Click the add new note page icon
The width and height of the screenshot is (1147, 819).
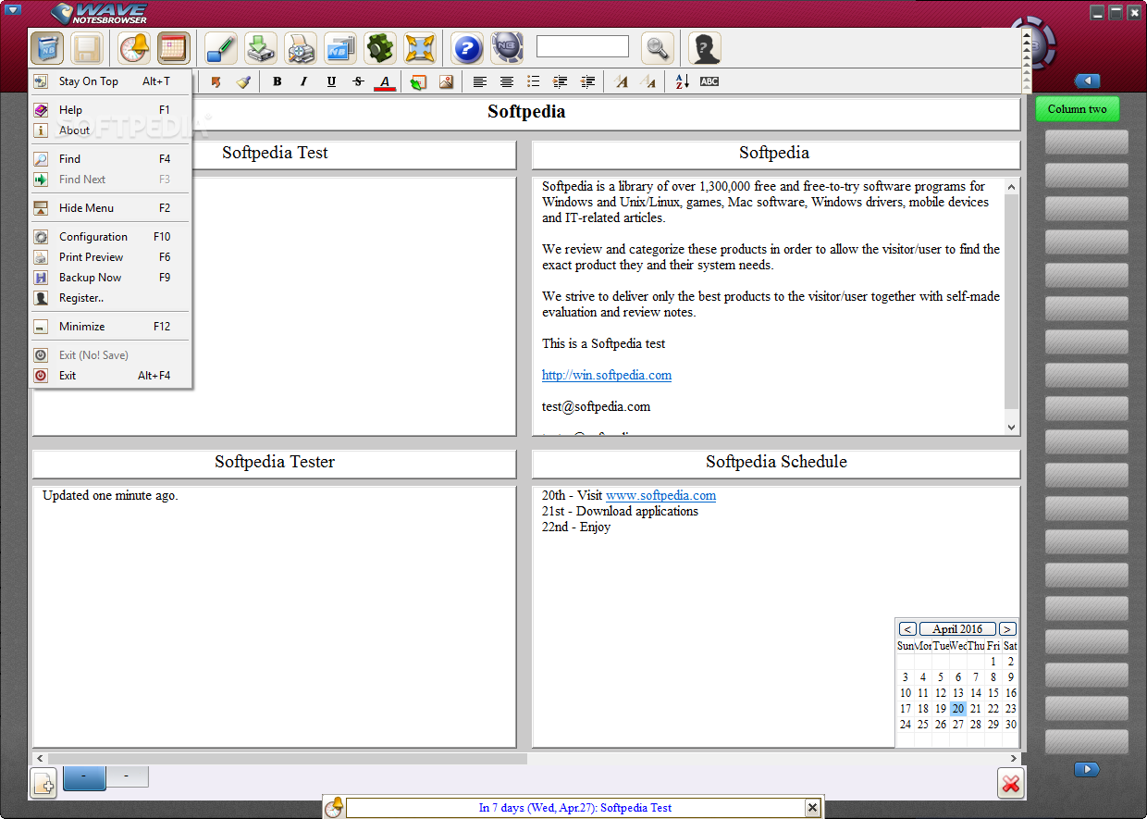pos(43,783)
